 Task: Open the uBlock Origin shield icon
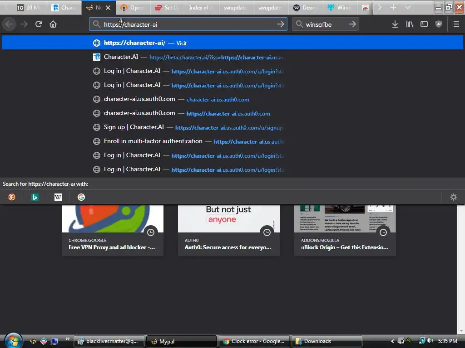439,24
